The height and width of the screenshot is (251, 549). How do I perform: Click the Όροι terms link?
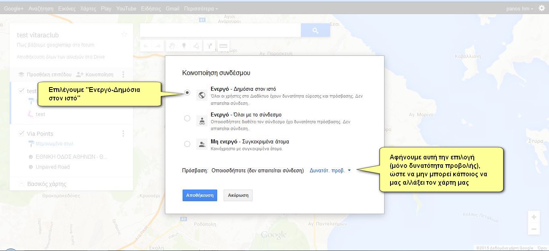coord(543,248)
